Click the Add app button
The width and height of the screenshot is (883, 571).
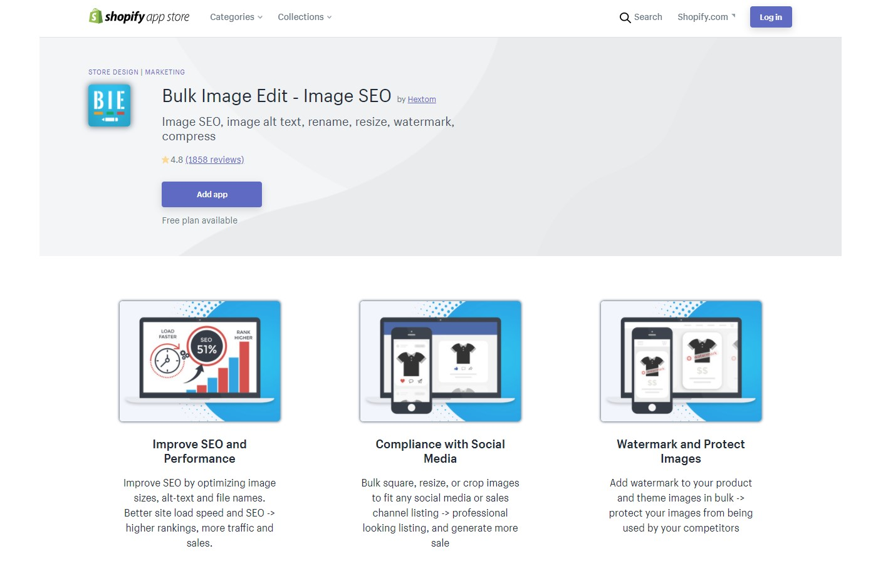pyautogui.click(x=212, y=194)
